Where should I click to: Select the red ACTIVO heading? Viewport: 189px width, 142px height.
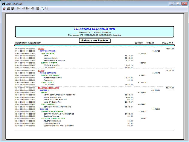41,49
